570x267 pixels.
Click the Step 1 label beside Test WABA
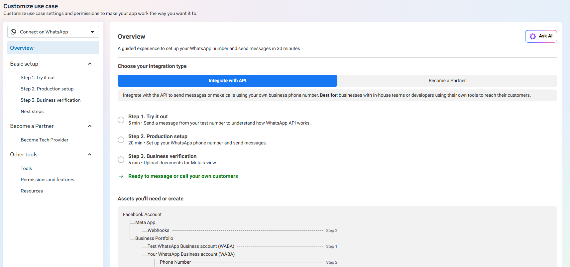pyautogui.click(x=331, y=246)
